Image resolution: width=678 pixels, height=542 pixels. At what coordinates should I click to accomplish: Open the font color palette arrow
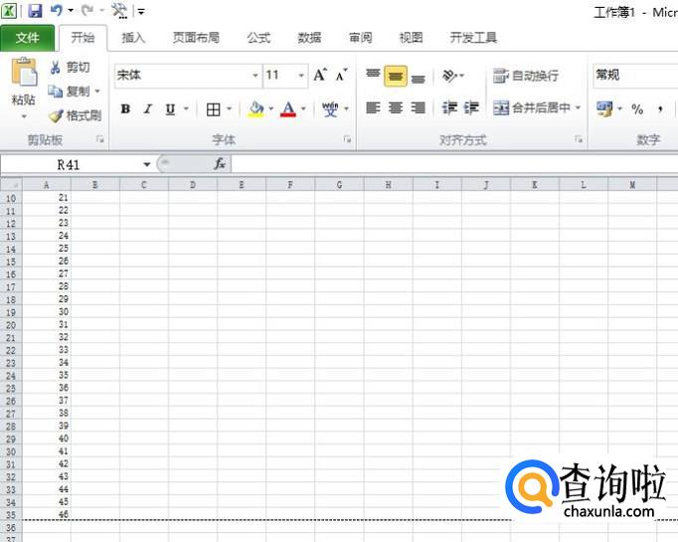pyautogui.click(x=303, y=109)
